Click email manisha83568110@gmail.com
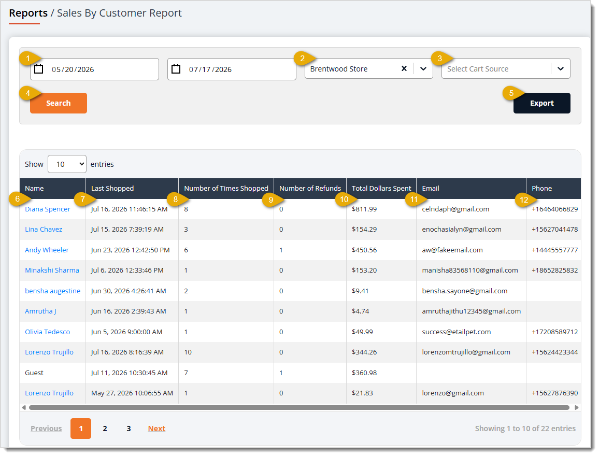 470,270
